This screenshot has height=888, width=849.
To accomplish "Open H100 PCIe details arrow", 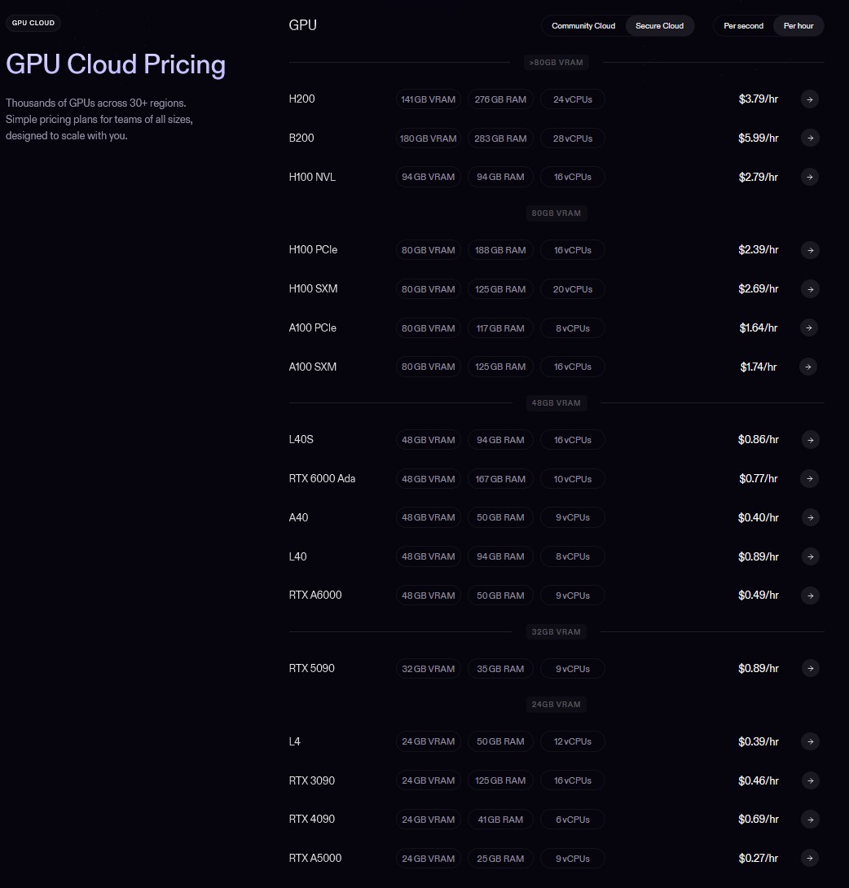I will point(811,250).
